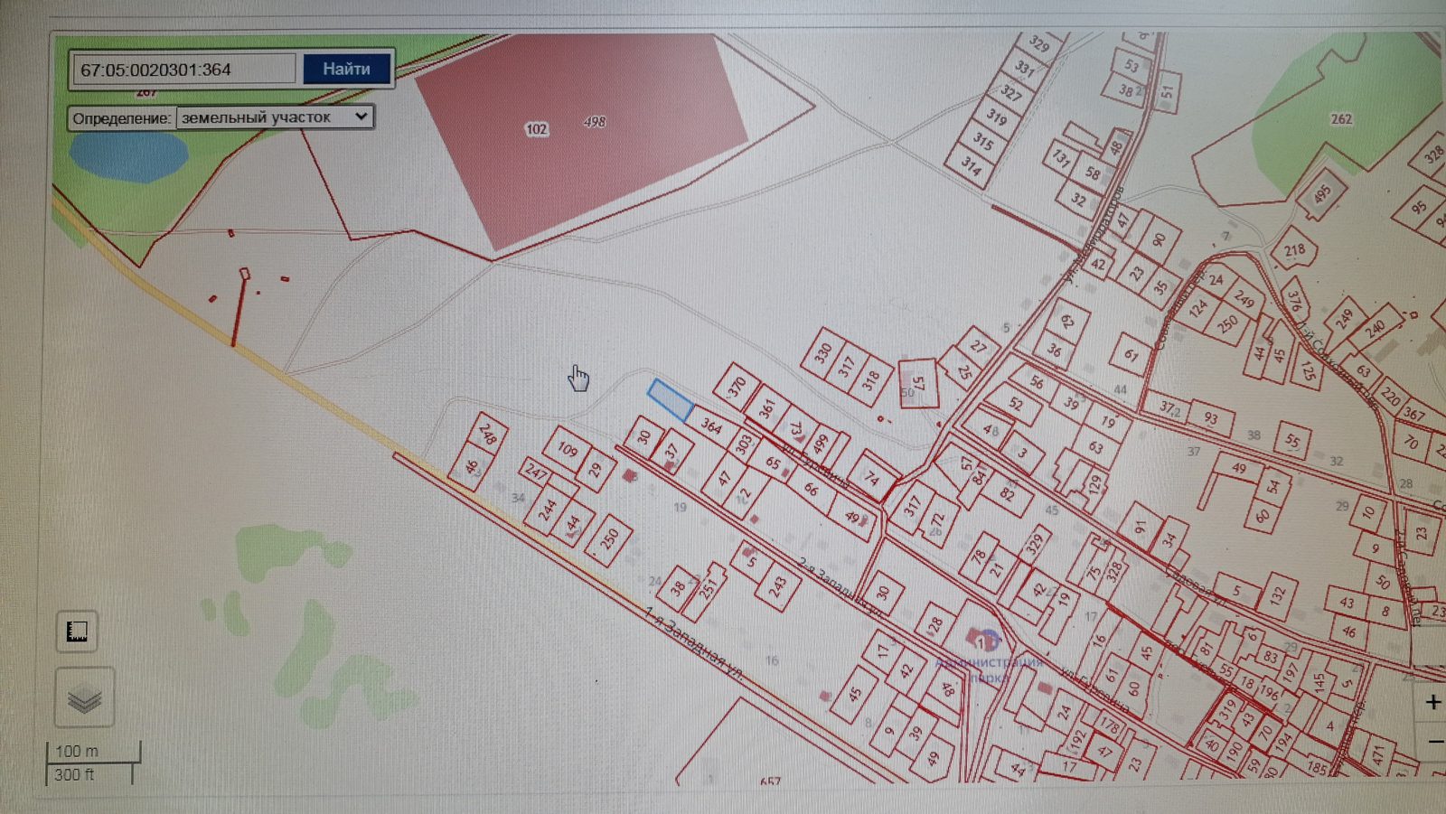1446x814 pixels.
Task: Click the Найти search button
Action: 346,69
